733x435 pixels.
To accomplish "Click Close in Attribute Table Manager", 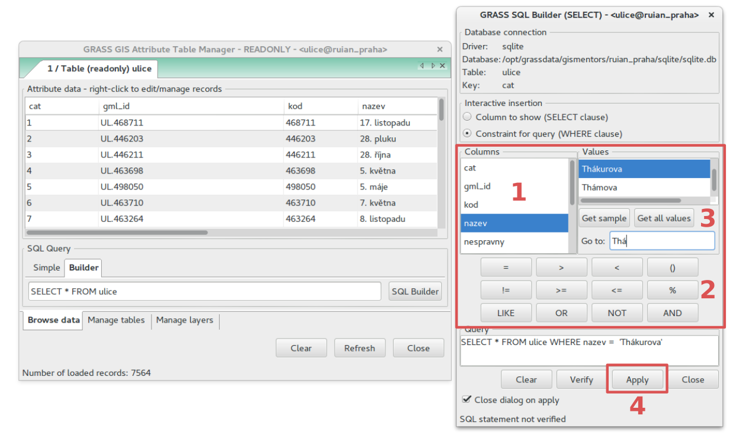I will tap(419, 348).
